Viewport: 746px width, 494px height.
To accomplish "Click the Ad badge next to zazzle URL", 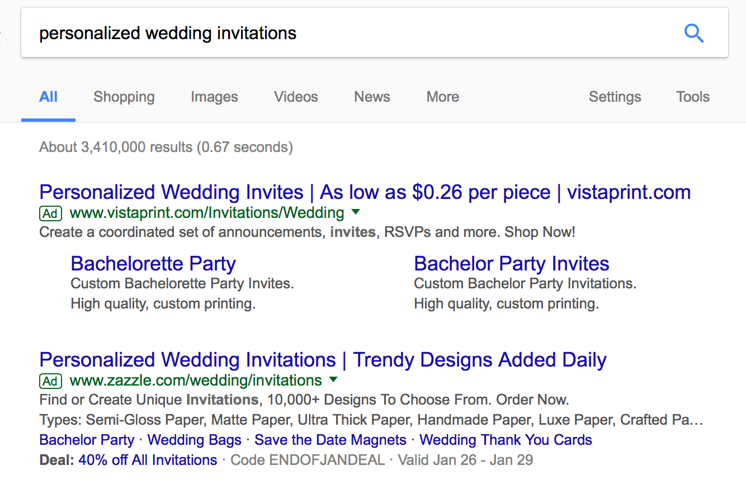I will pos(50,381).
